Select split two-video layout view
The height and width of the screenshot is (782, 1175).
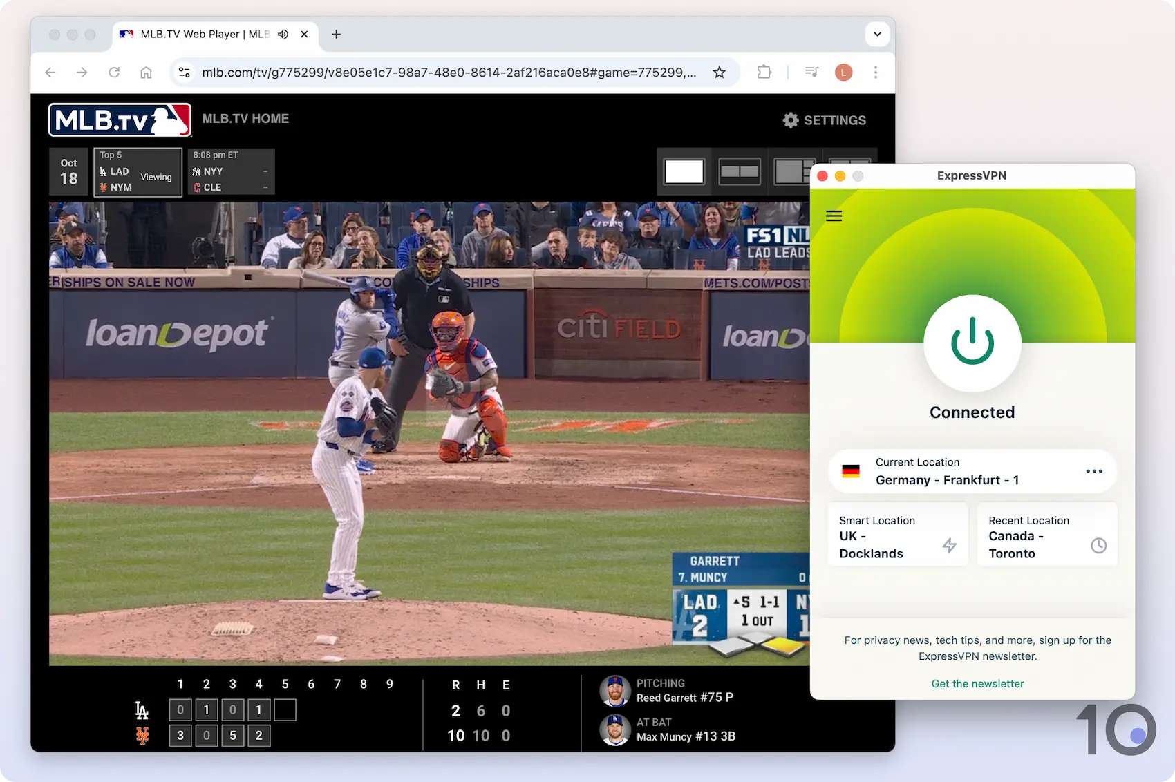(740, 171)
